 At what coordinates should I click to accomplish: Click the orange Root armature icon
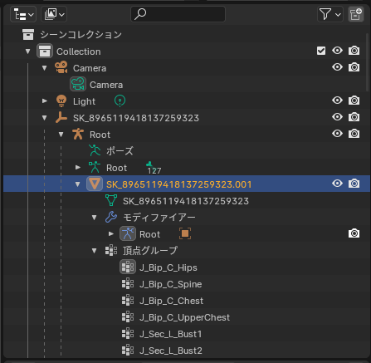[78, 135]
